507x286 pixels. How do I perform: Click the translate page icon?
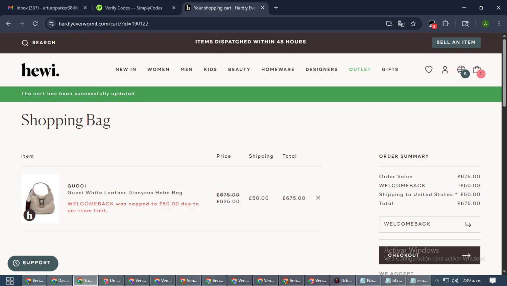click(401, 24)
